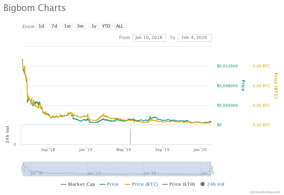The height and width of the screenshot is (195, 284).
Task: Set zoom range to 3m
Action: (80, 26)
